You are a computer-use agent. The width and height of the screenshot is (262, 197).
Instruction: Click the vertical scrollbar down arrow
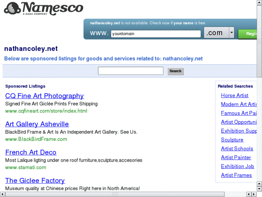[259, 189]
